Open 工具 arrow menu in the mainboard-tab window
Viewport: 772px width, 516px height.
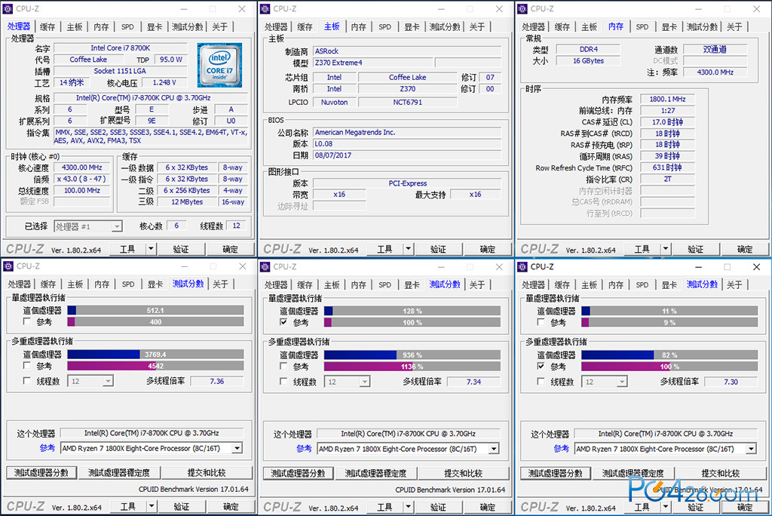point(409,249)
